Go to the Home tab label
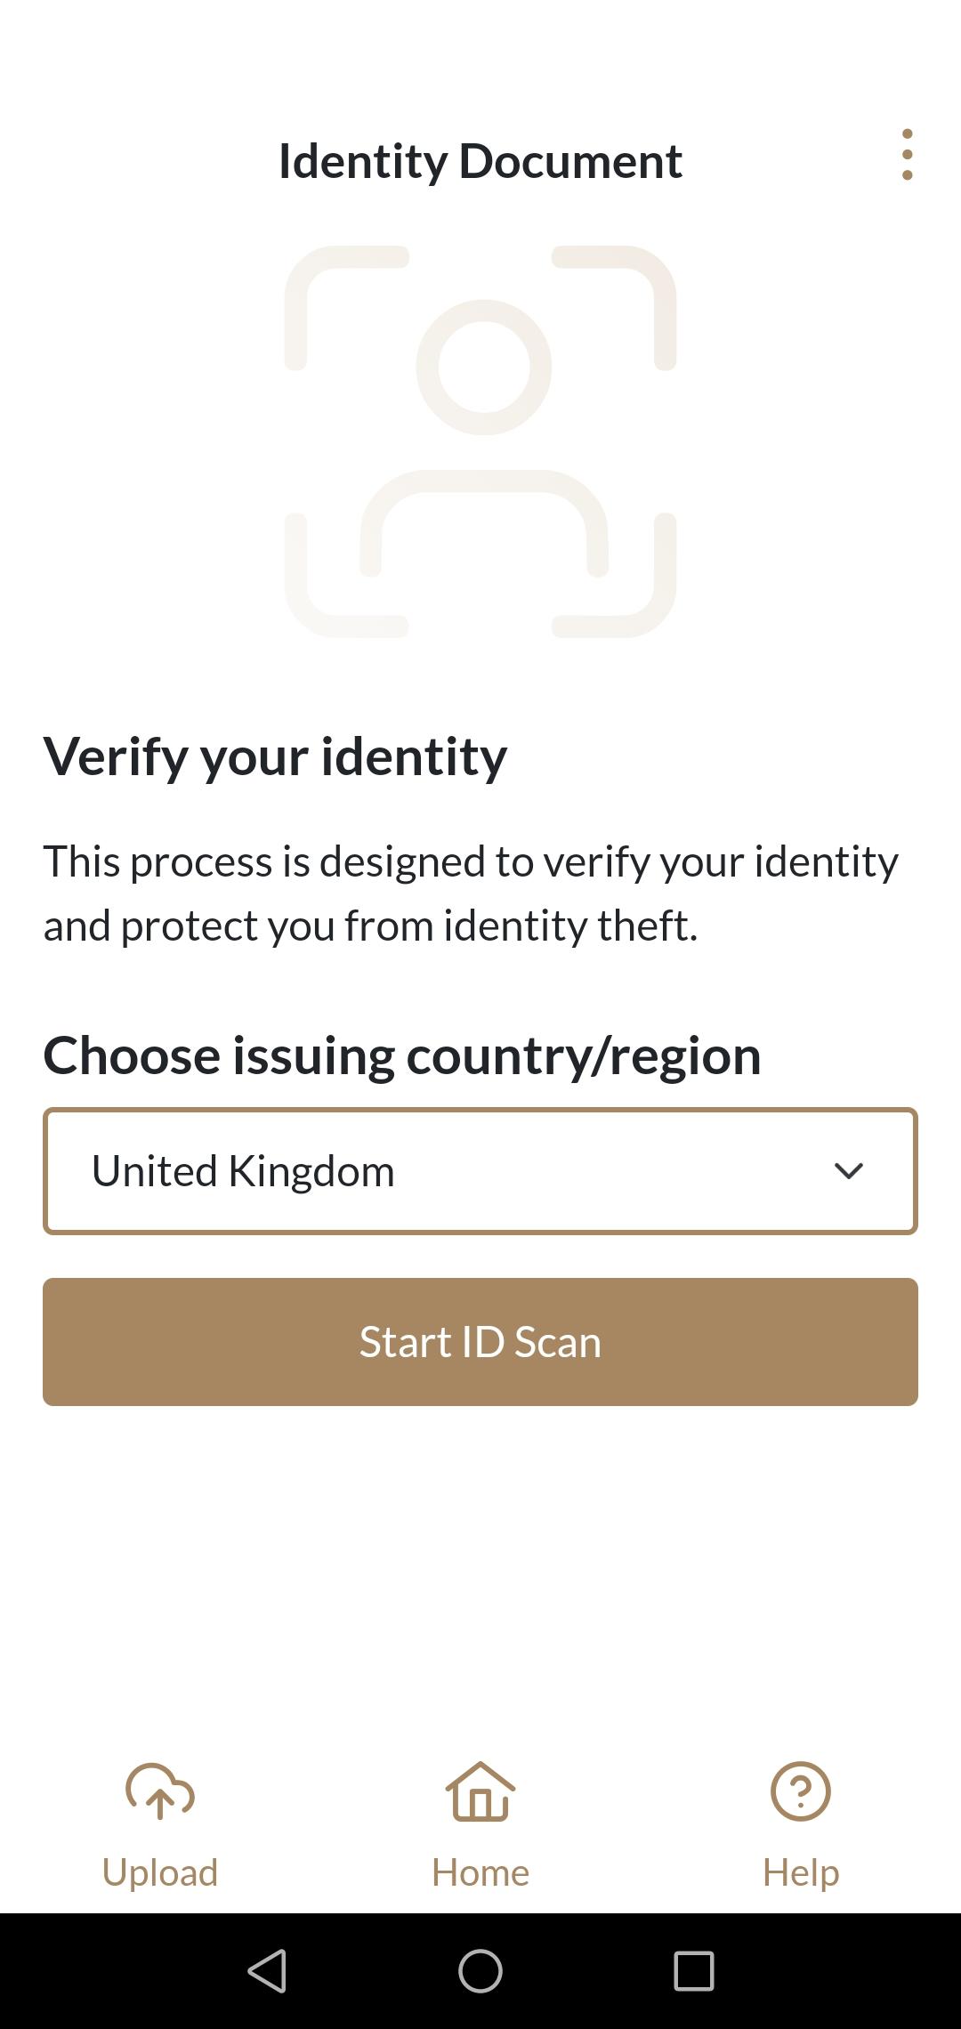Viewport: 961px width, 2029px height. point(480,1872)
